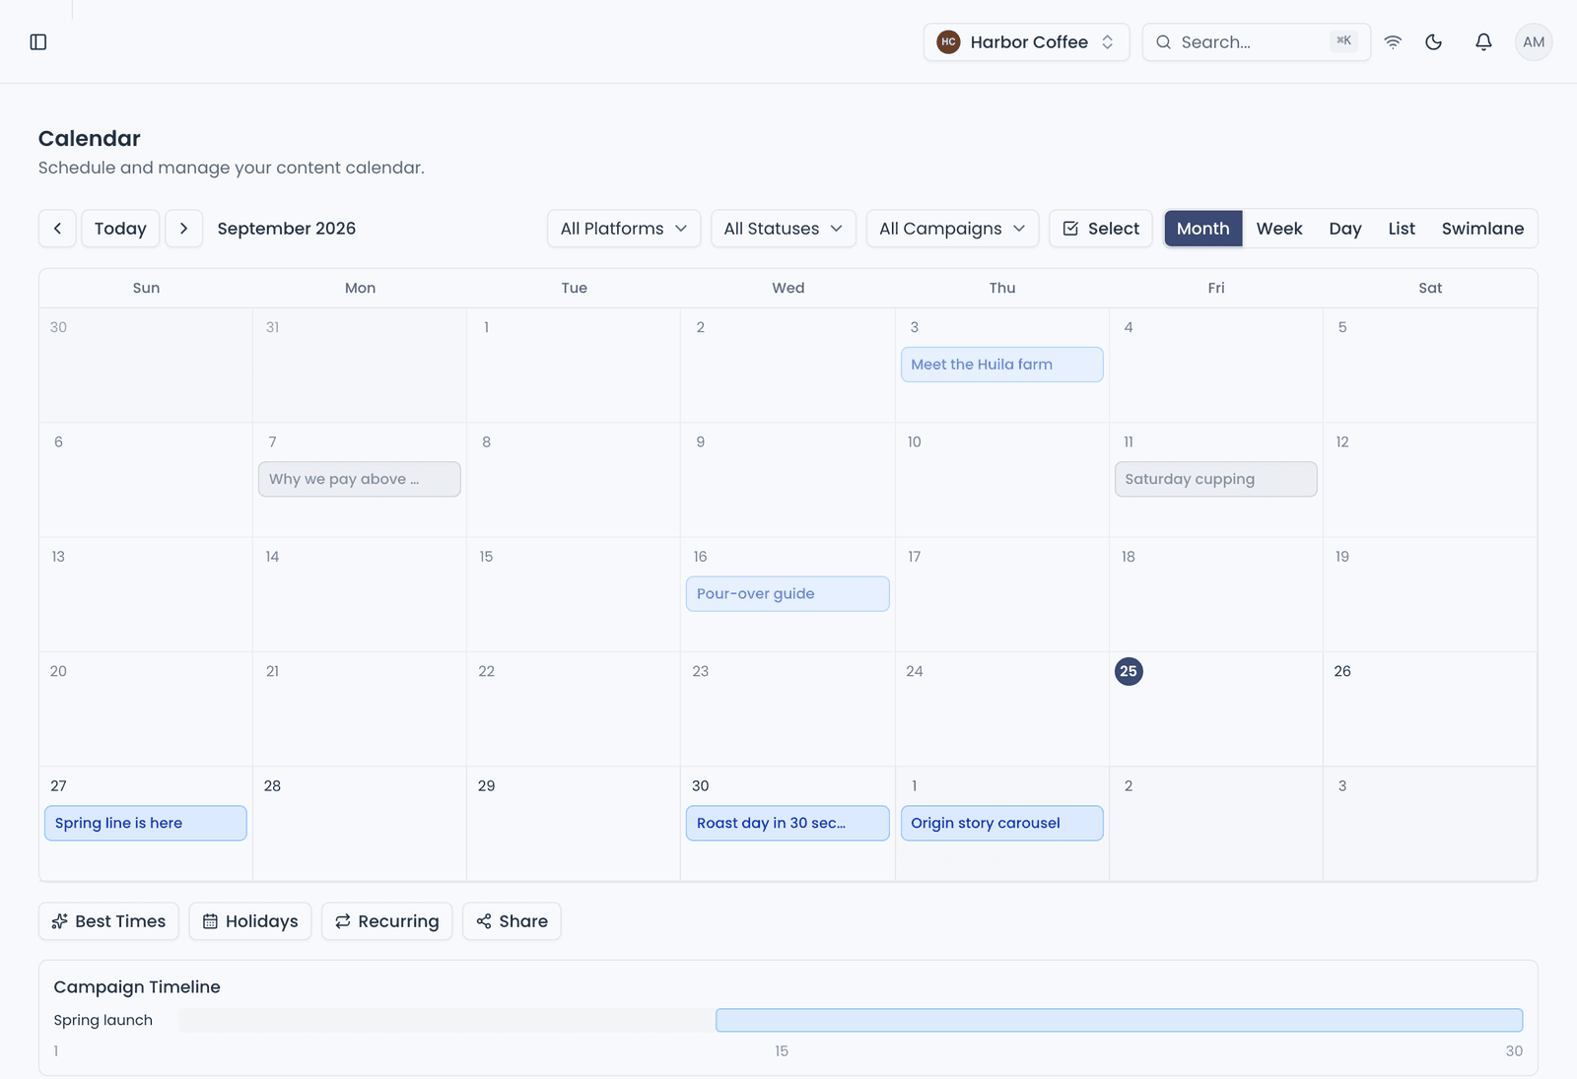This screenshot has height=1079, width=1577.
Task: Select date 28 cell
Action: point(360,824)
